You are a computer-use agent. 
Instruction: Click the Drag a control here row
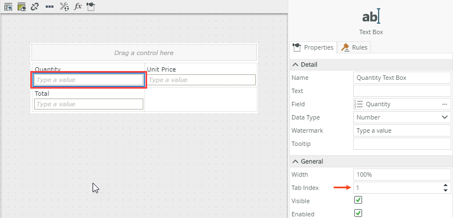[144, 53]
